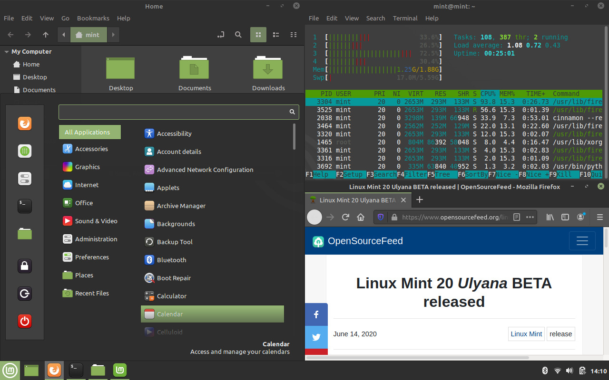Open page actions menu in address bar

pos(530,217)
